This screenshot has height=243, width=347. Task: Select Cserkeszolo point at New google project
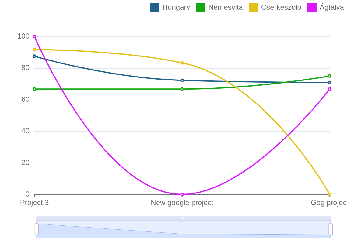[x=182, y=63]
